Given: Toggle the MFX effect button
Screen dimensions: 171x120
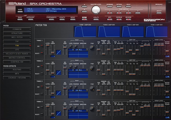Looking at the screenshot, I should (x=110, y=20).
